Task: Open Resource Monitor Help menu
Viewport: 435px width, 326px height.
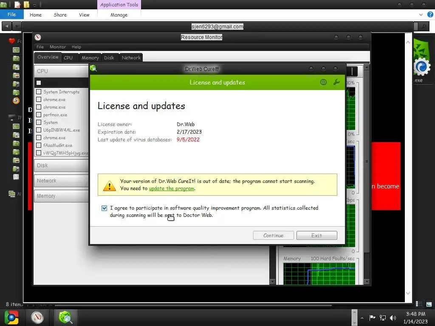Action: click(x=76, y=47)
